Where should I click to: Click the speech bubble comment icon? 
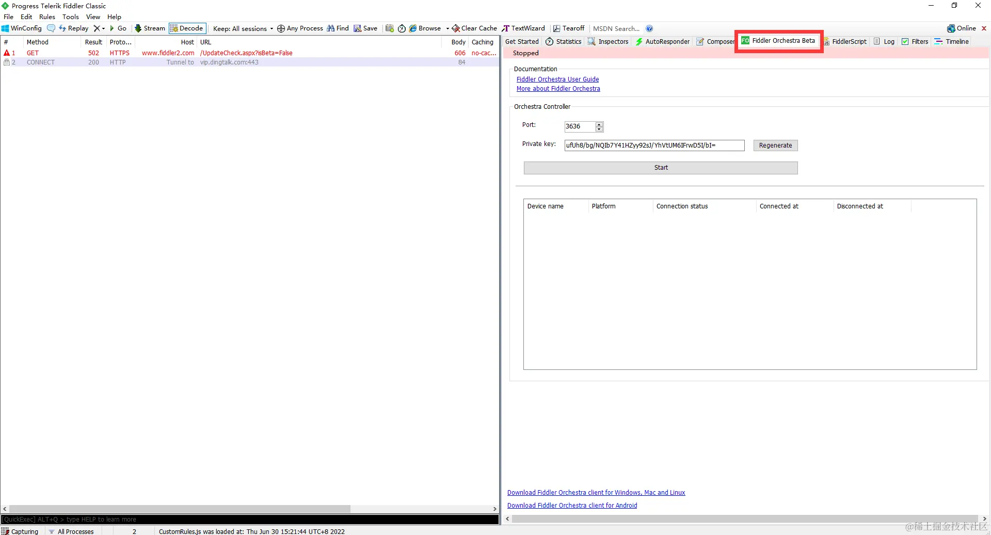click(x=51, y=28)
